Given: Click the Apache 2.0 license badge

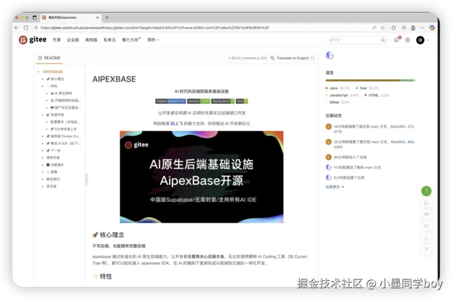Looking at the screenshot, I should [170, 101].
